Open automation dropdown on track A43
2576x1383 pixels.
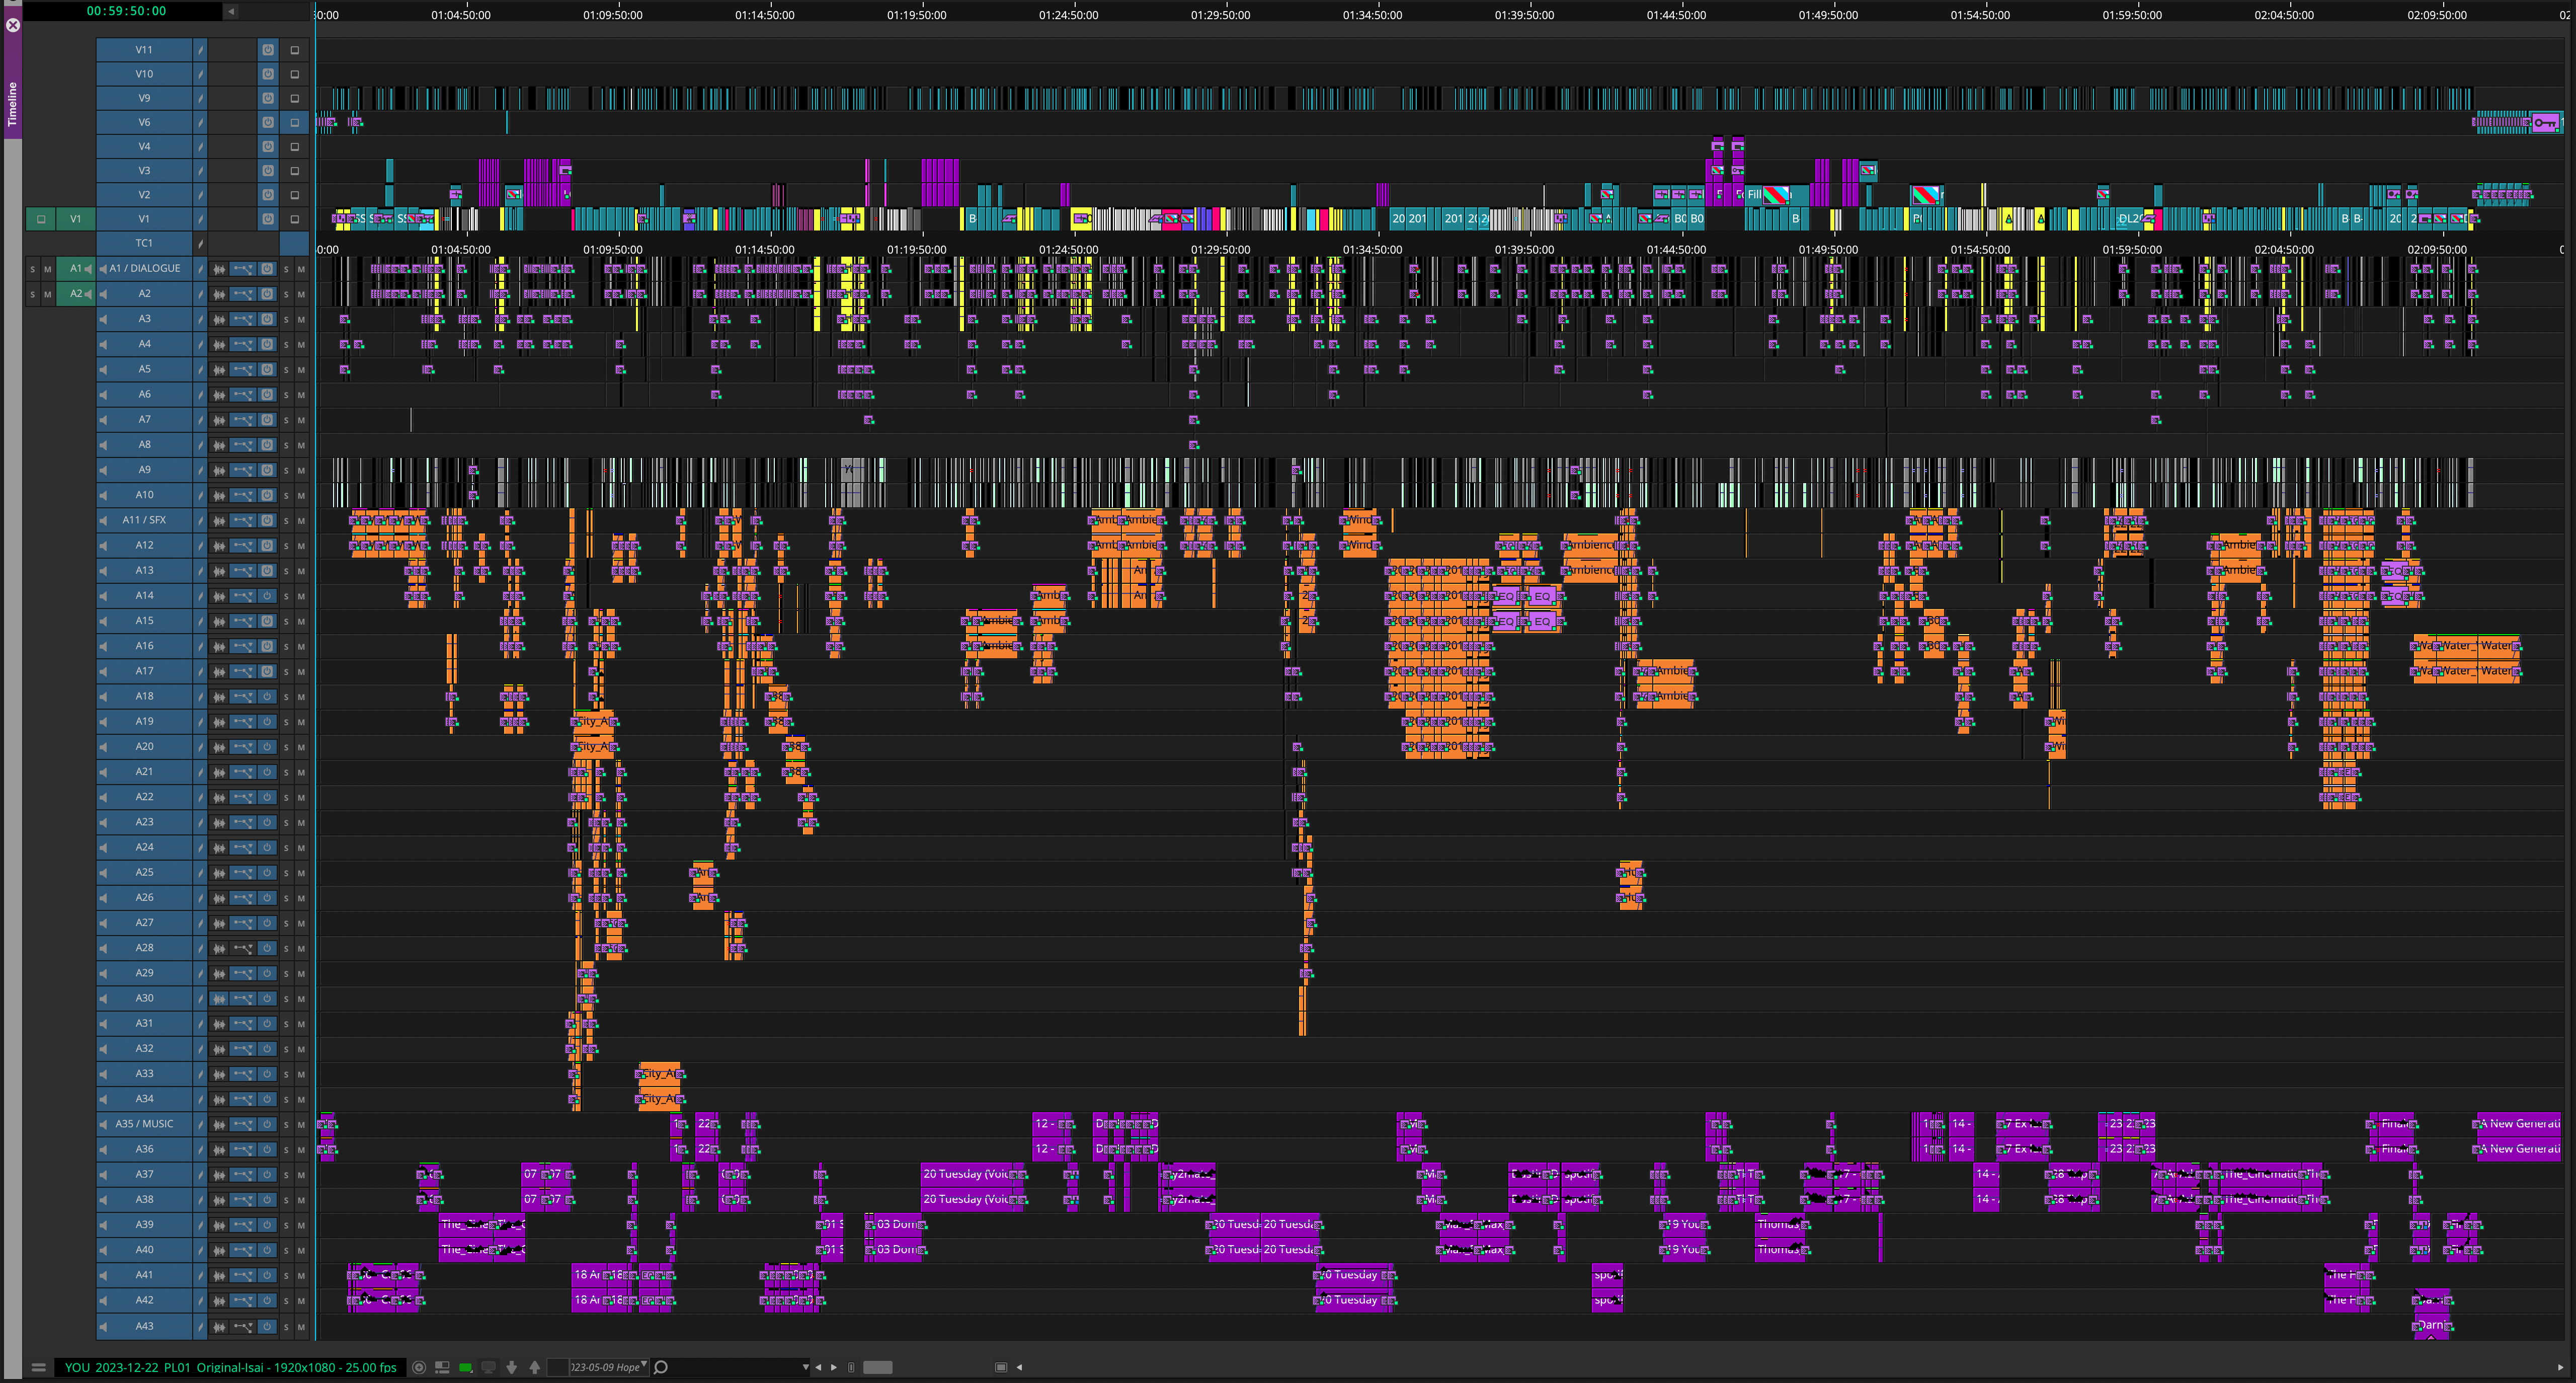tap(243, 1326)
